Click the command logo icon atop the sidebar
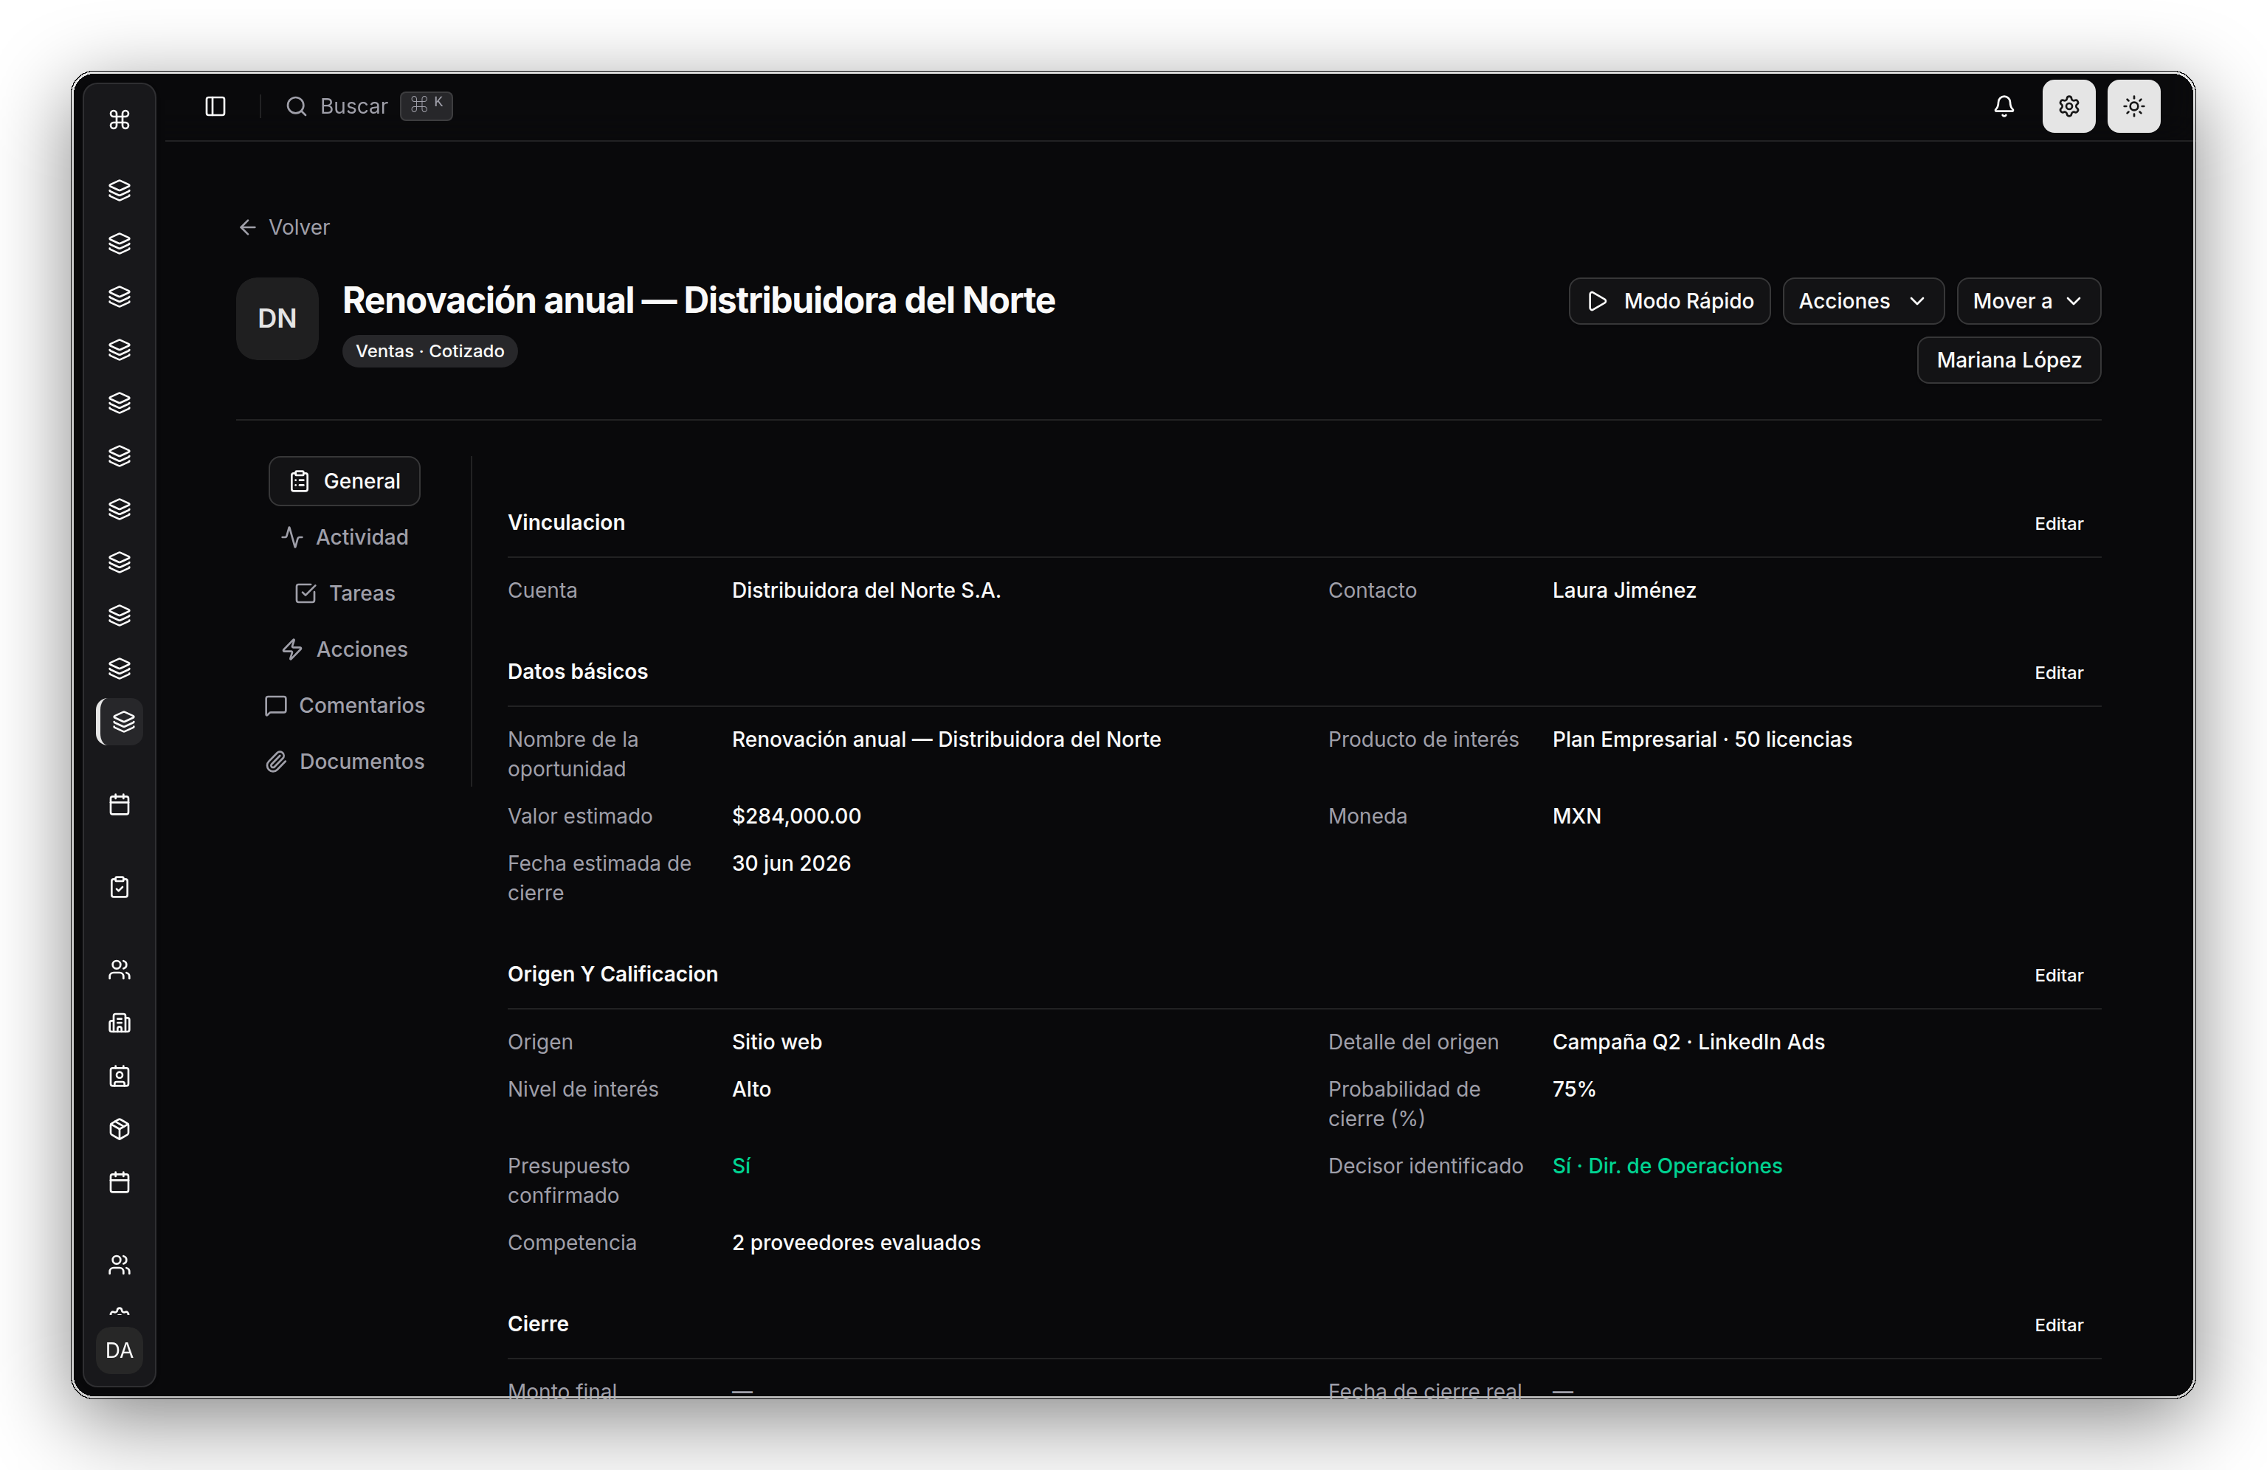The width and height of the screenshot is (2267, 1470). click(119, 119)
